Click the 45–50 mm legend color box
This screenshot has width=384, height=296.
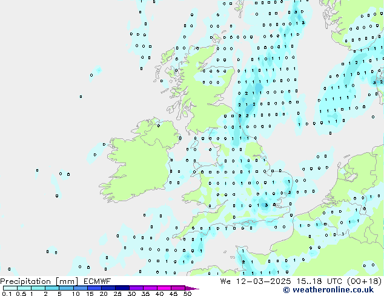(178, 288)
